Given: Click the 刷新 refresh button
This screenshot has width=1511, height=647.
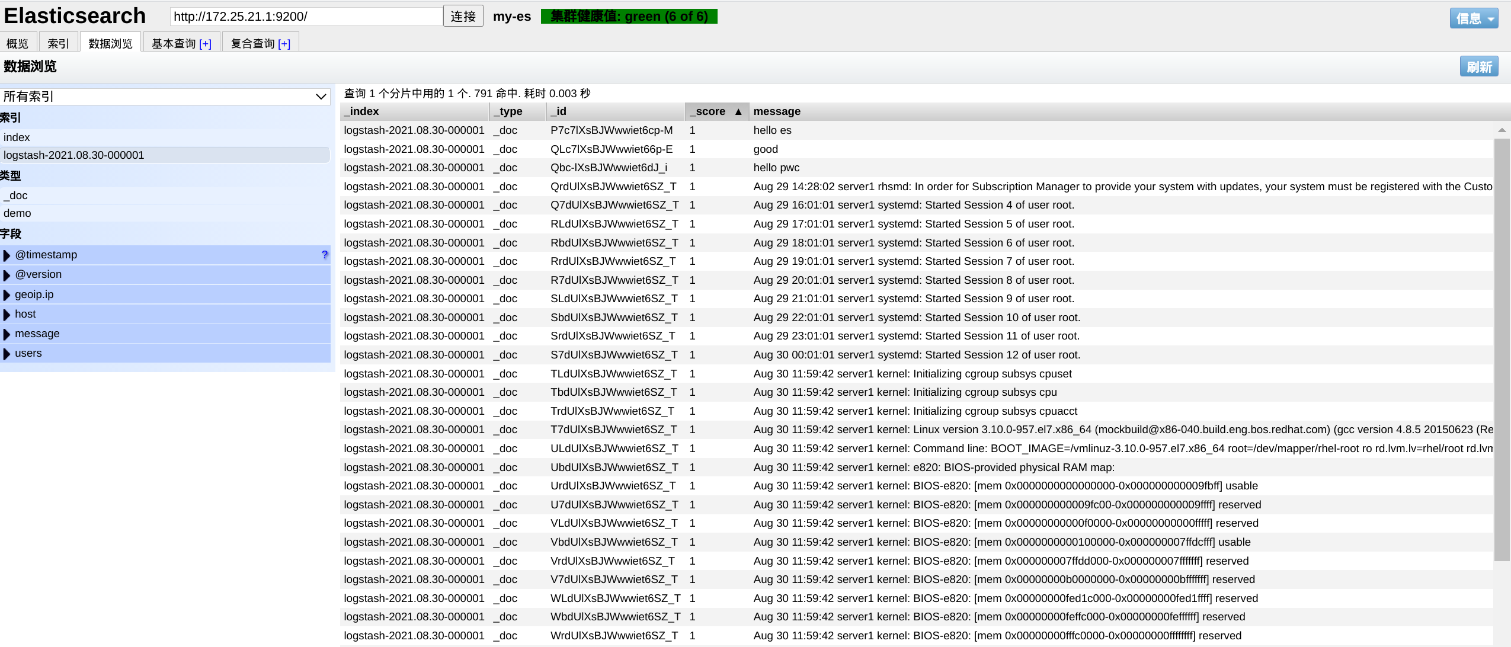Looking at the screenshot, I should coord(1478,67).
